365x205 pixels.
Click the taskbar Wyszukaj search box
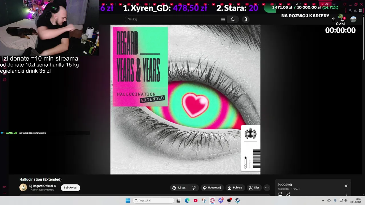click(x=154, y=200)
